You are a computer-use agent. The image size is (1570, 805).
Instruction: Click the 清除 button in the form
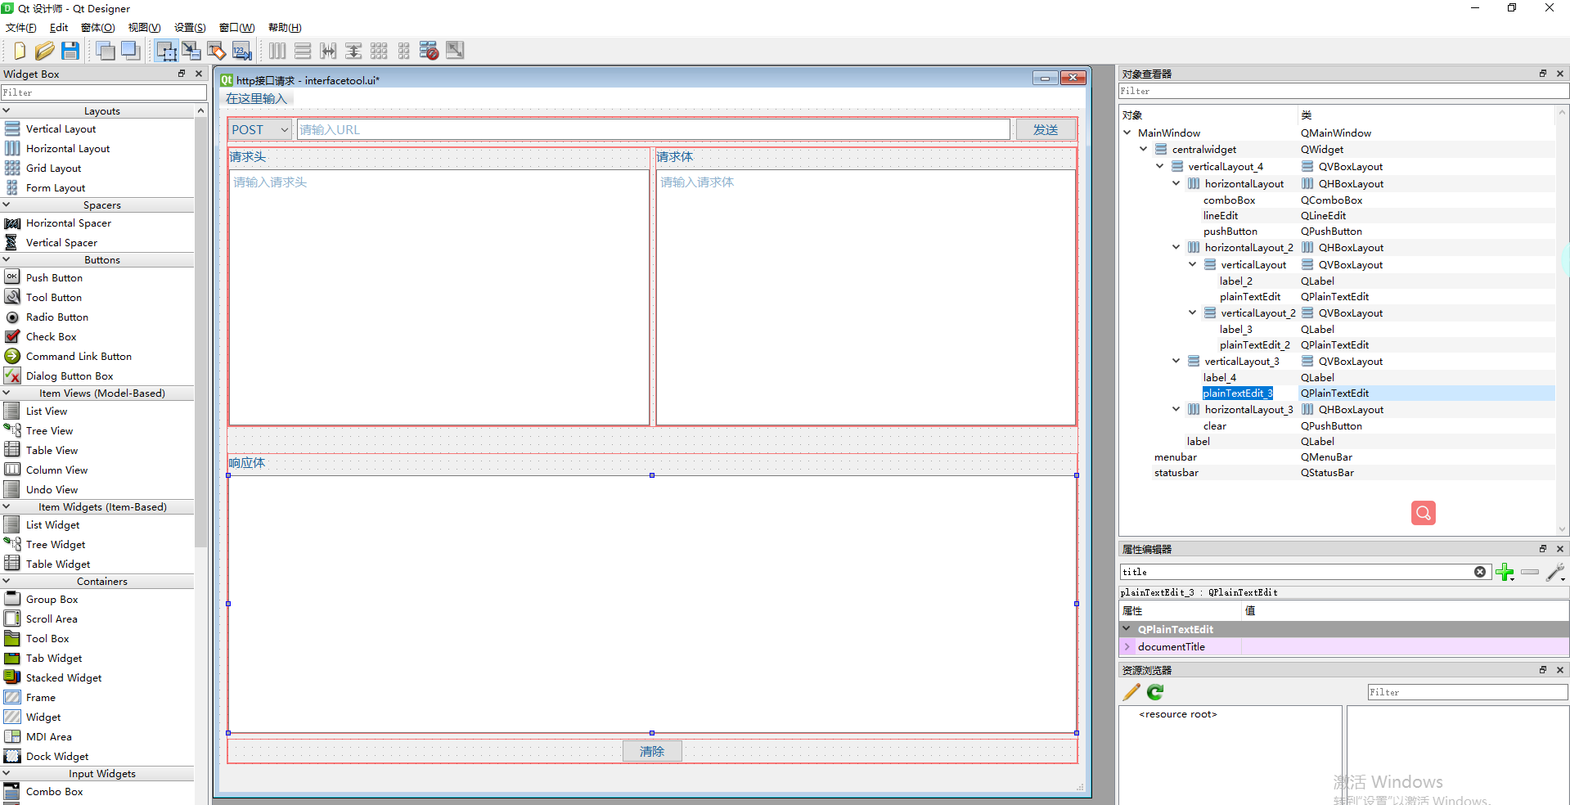pyautogui.click(x=652, y=751)
